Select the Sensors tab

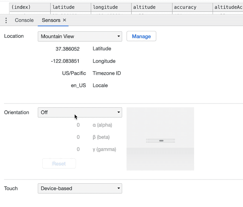coord(51,20)
